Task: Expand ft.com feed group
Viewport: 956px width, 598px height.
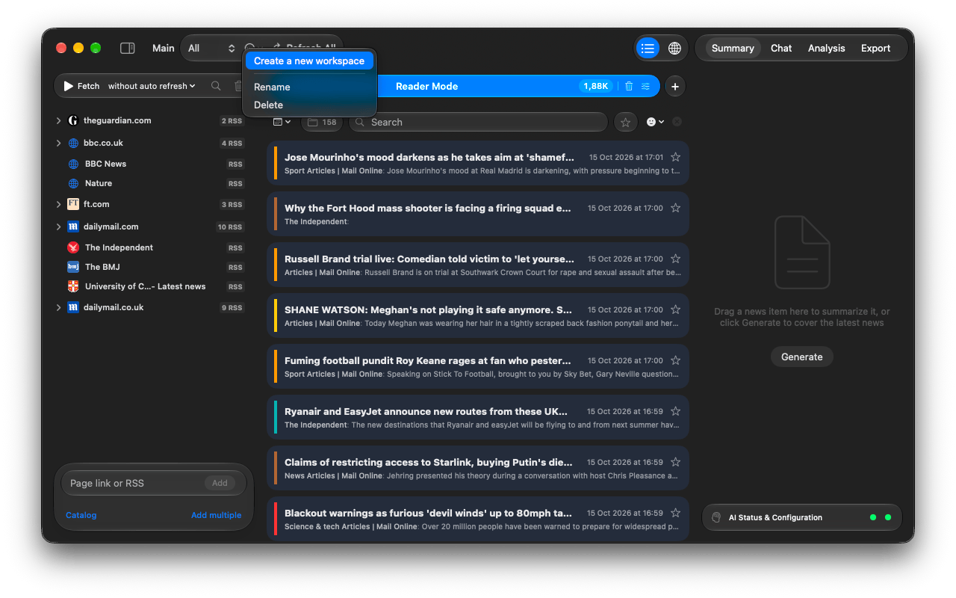Action: [59, 204]
